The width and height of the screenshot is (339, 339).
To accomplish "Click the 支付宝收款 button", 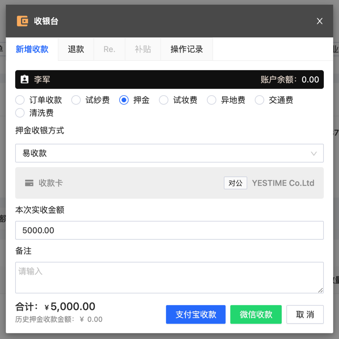I will pyautogui.click(x=196, y=315).
